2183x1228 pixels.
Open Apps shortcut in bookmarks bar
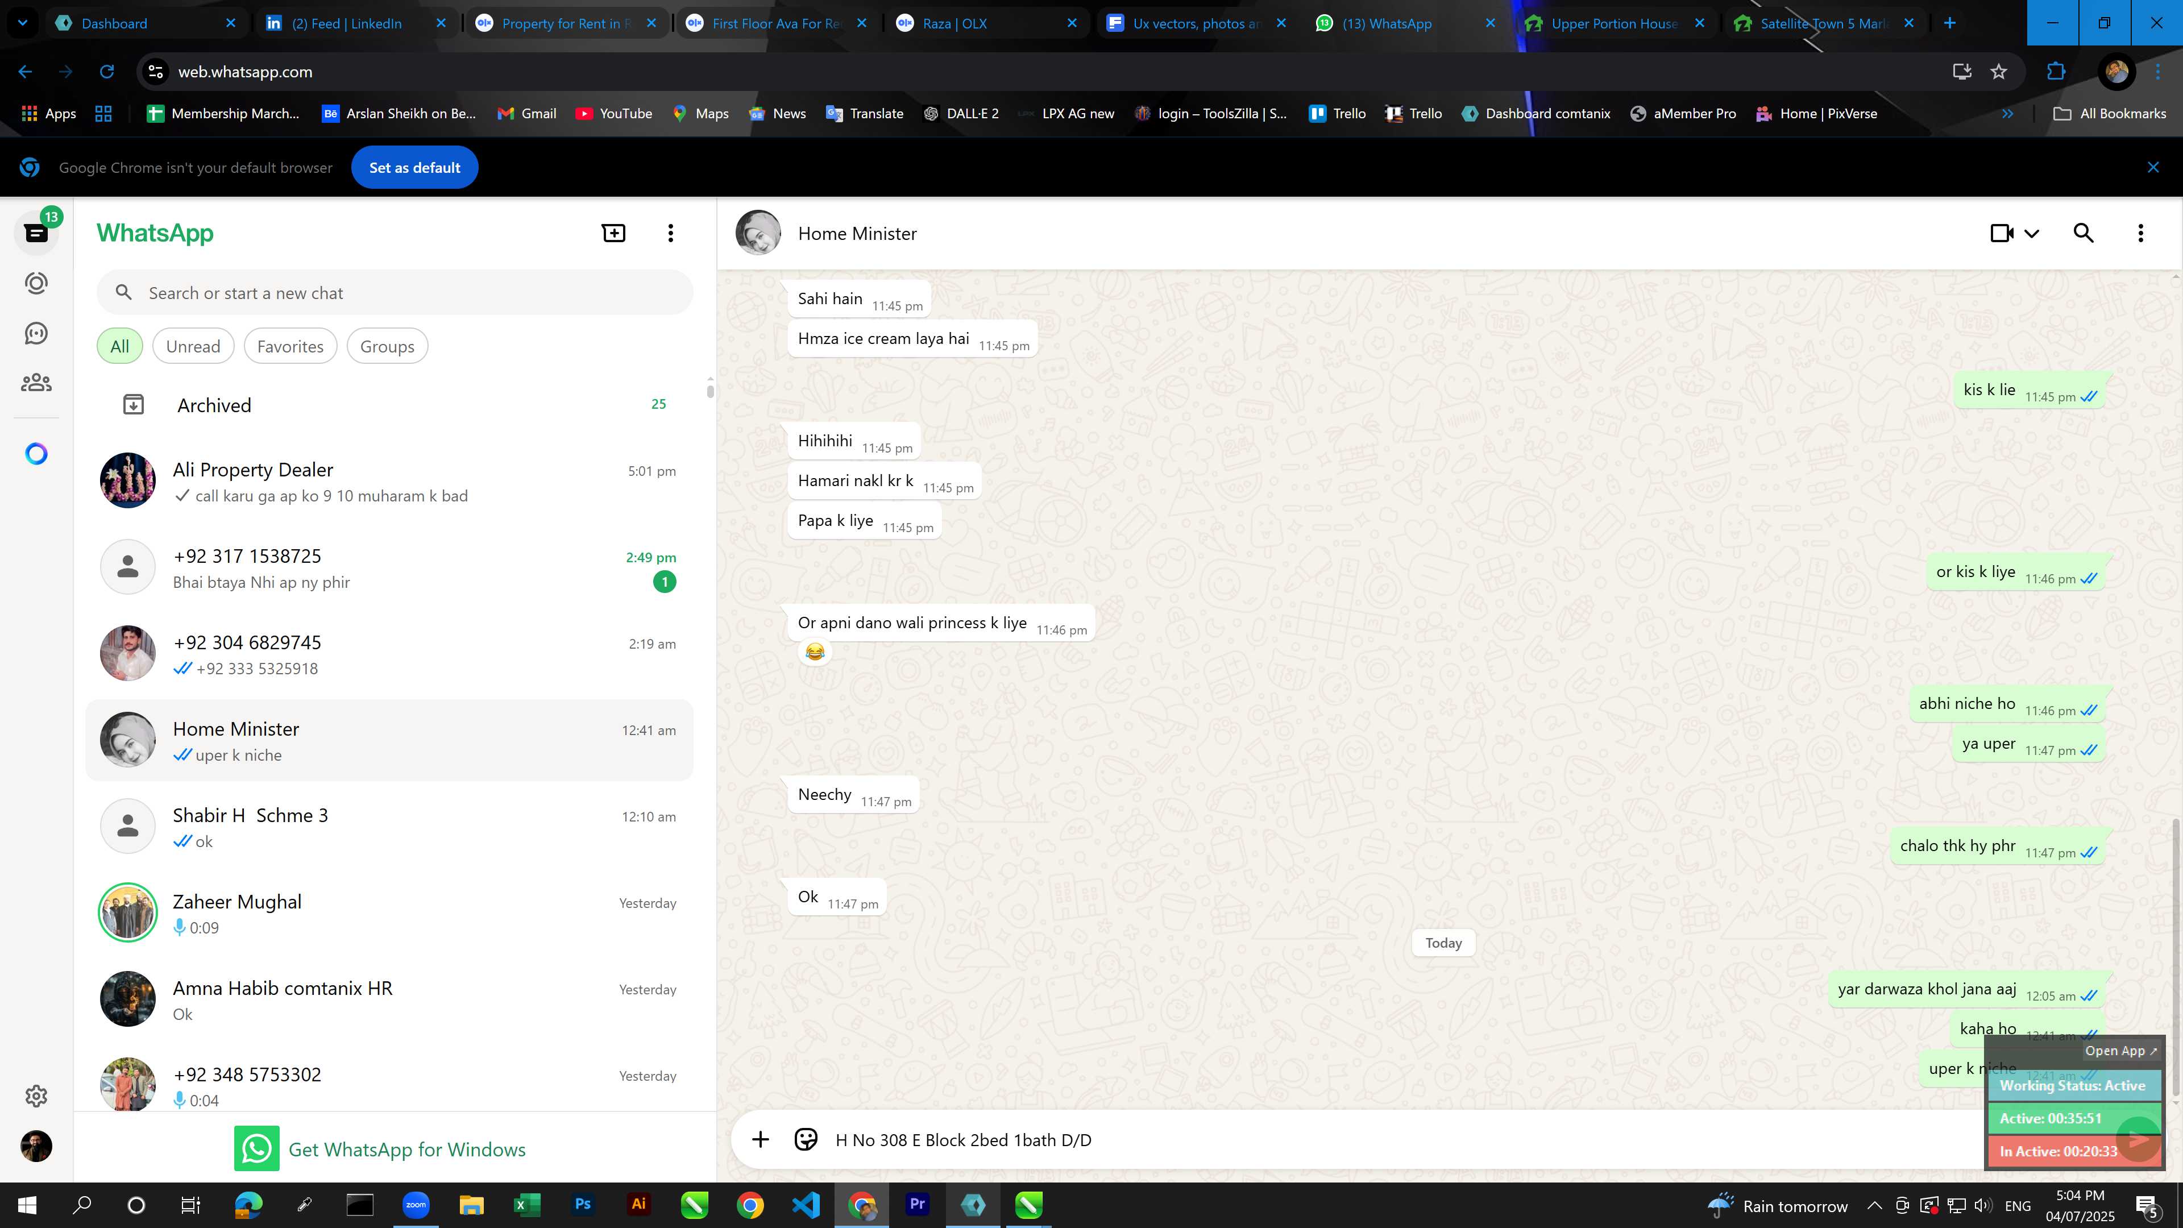(49, 114)
